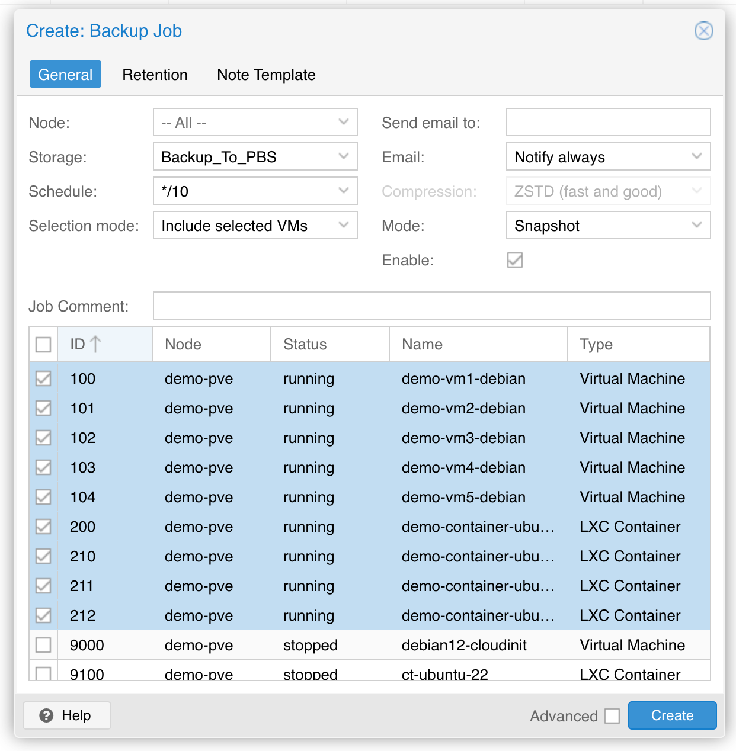Image resolution: width=736 pixels, height=751 pixels.
Task: Toggle the Enable checkbox
Action: (x=515, y=260)
